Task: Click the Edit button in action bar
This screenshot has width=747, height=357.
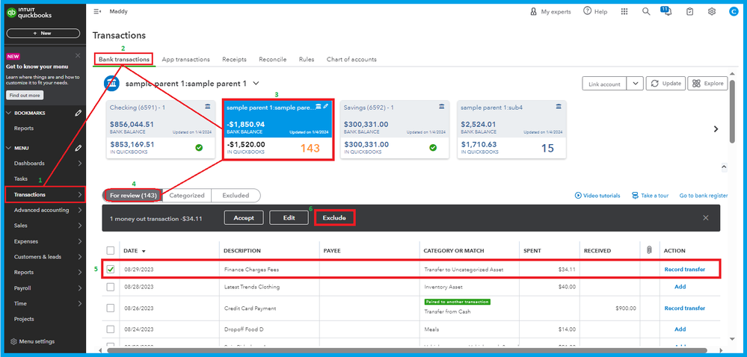Action: click(289, 217)
